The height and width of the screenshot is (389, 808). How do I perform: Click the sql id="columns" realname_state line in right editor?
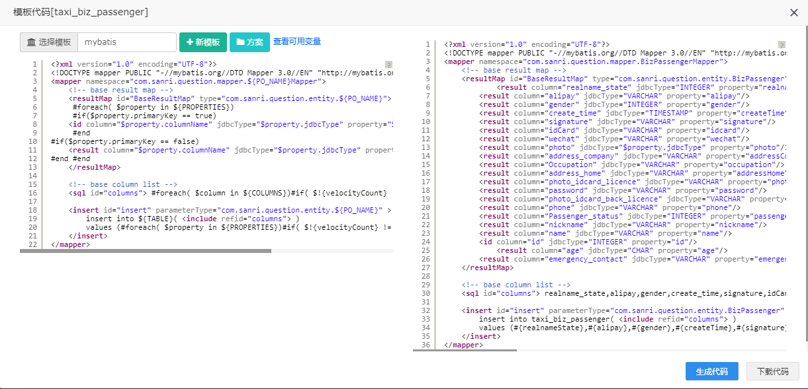(x=624, y=293)
